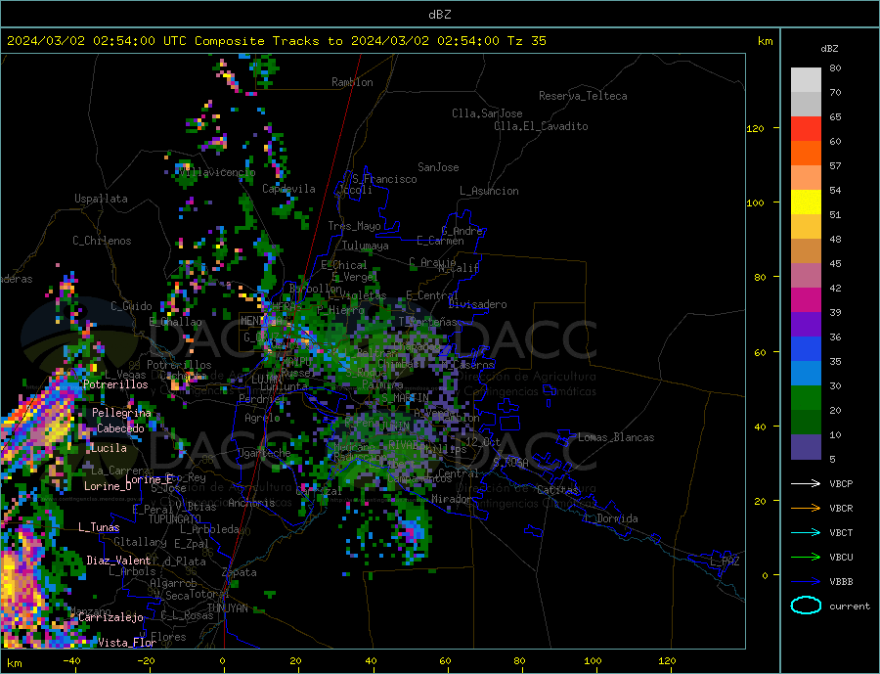Click the 'C_Chilenos' map label
Image resolution: width=880 pixels, height=674 pixels.
tap(102, 241)
